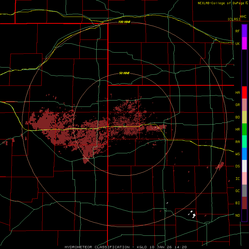Click the GR pink-brown legend swatch

[x=244, y=105]
